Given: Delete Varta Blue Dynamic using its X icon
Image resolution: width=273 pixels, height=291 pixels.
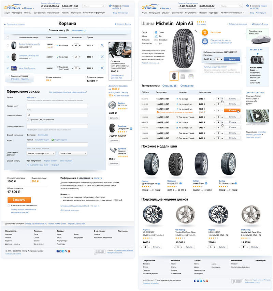Looking at the screenshot, I should tap(102, 68).
